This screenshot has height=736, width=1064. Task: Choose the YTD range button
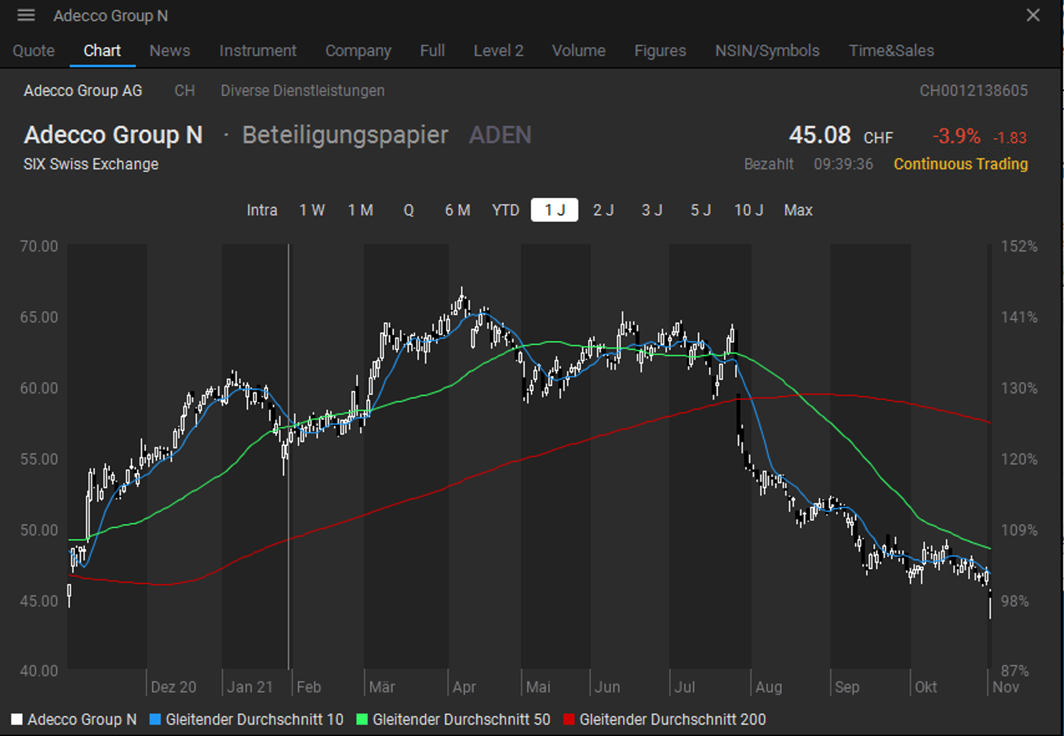pyautogui.click(x=505, y=210)
